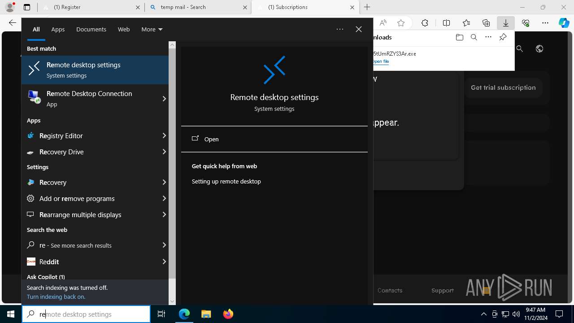Image resolution: width=574 pixels, height=323 pixels.
Task: Expand Add or remove programs chevron
Action: click(164, 198)
